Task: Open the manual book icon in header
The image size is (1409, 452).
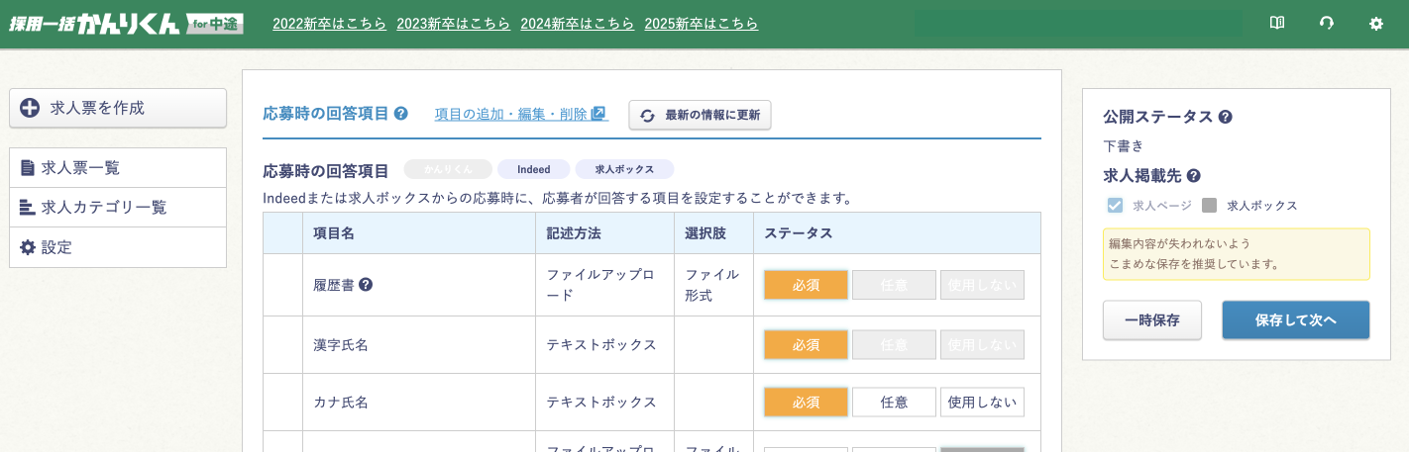Action: 1277,24
